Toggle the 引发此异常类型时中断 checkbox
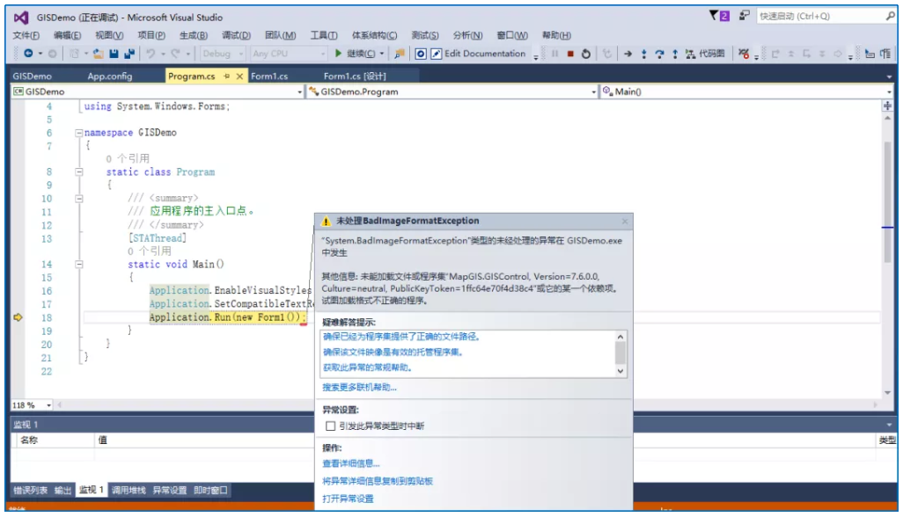The height and width of the screenshot is (517, 903). click(330, 426)
